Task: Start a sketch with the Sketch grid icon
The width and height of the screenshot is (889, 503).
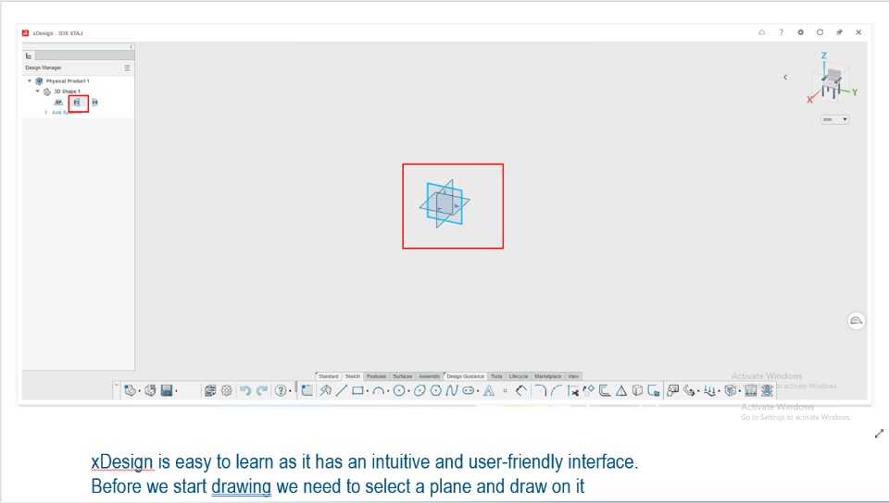Action: (307, 390)
